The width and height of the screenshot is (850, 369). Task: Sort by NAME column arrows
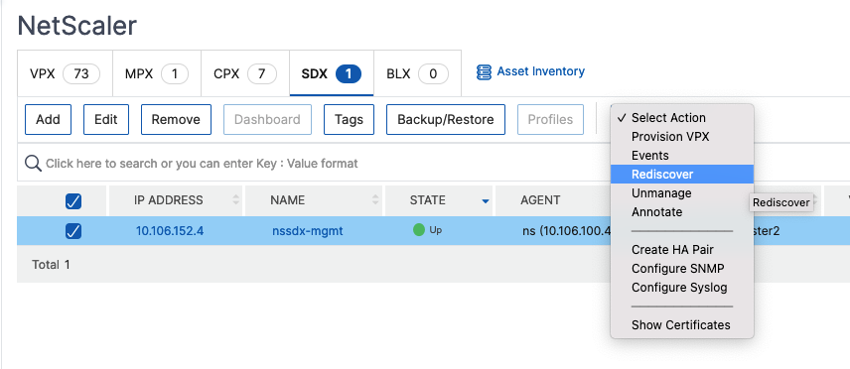pyautogui.click(x=375, y=200)
